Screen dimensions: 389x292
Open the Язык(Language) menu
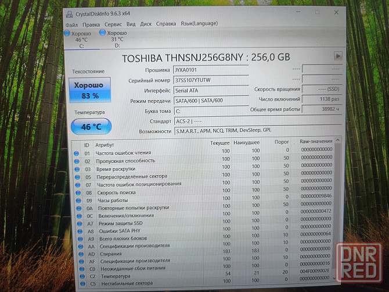[x=199, y=23]
